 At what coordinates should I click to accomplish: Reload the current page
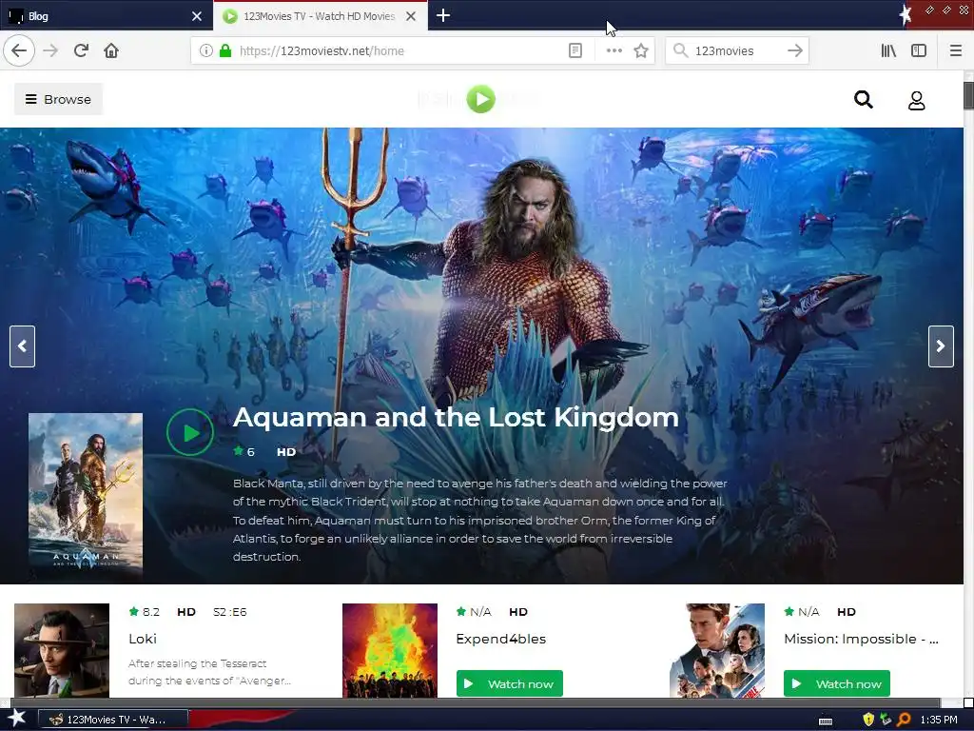pos(81,50)
